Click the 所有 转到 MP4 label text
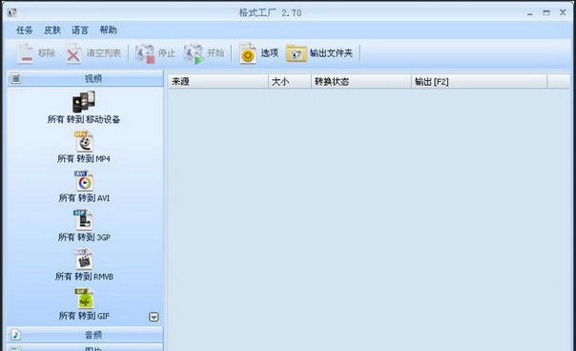Image resolution: width=576 pixels, height=351 pixels. (84, 158)
